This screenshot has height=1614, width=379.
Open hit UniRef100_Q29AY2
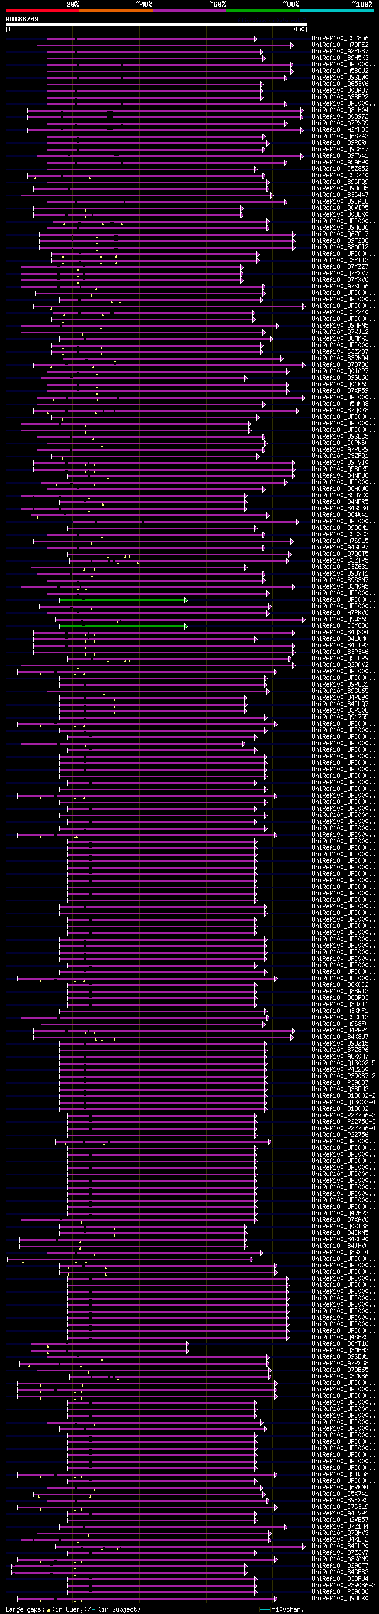point(341,665)
